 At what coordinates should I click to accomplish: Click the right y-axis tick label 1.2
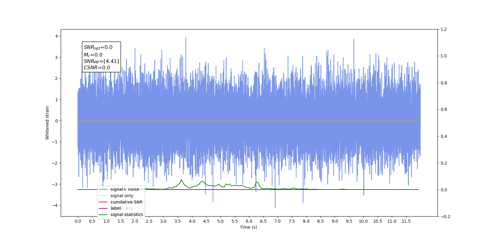pos(444,29)
